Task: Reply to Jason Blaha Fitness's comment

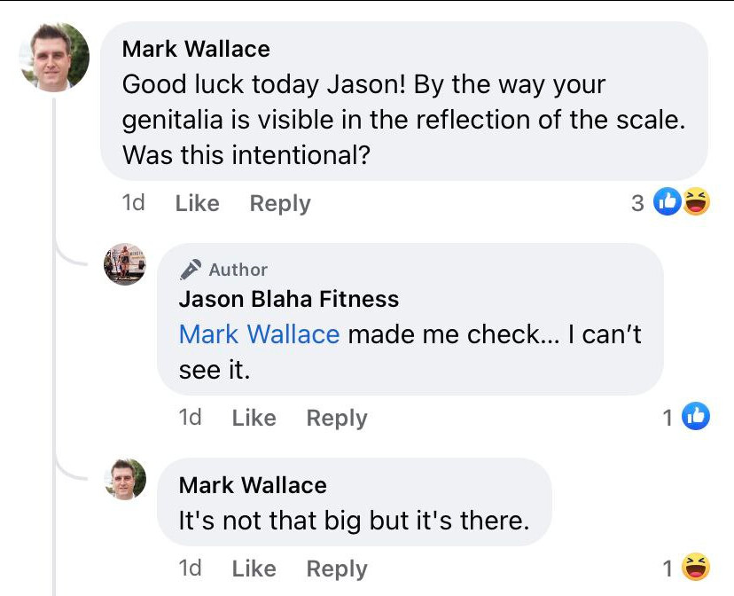Action: click(x=337, y=418)
